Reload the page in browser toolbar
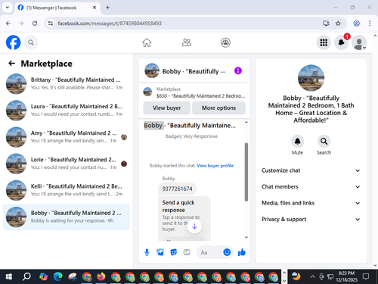Screen dimensions: 378x284 tap(35, 23)
